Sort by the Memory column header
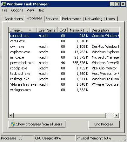The image size is (127, 142). coord(79,30)
